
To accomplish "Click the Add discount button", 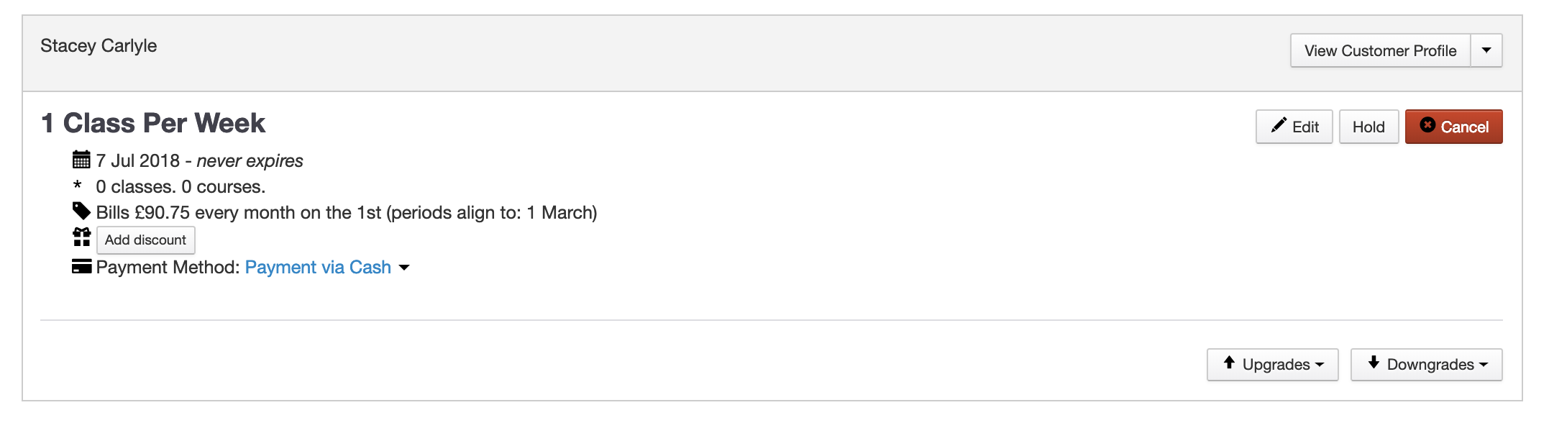I will (145, 240).
